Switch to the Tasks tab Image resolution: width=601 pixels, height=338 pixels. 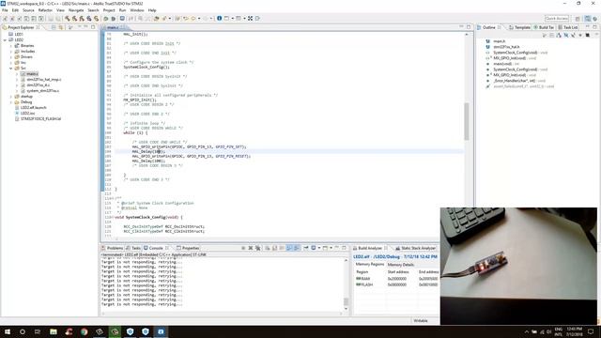tap(133, 248)
